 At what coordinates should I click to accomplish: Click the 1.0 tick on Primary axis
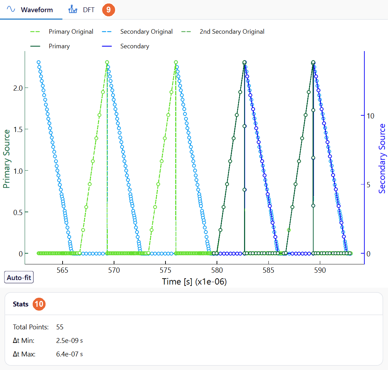tap(18, 171)
